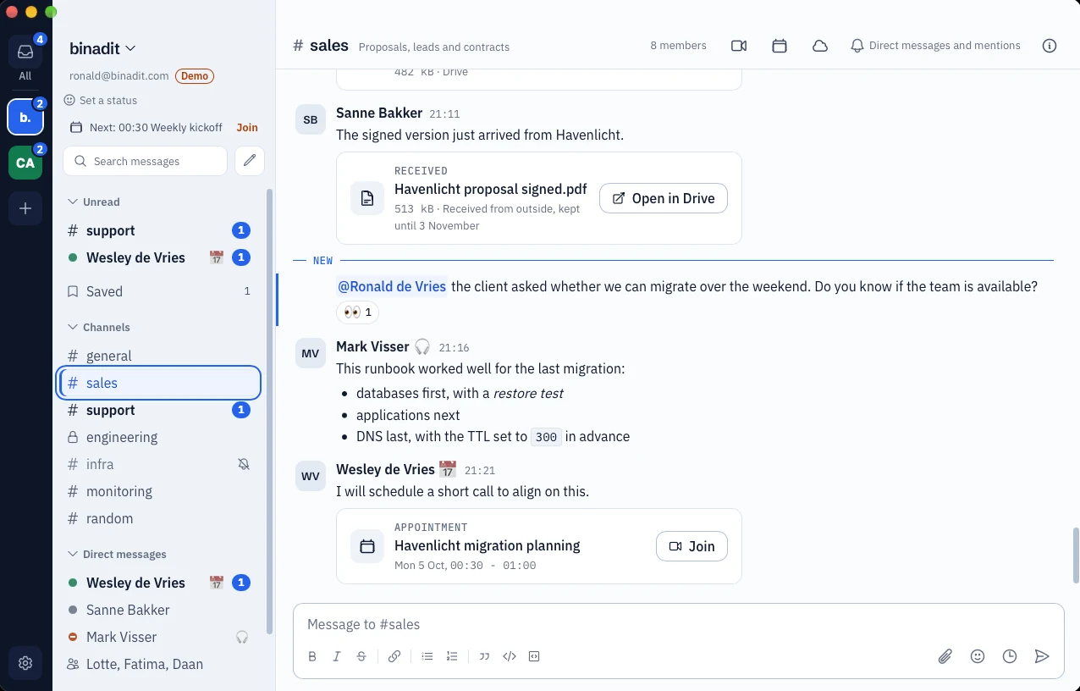Screen dimensions: 1080x691
Task: Insert a numbered list in the composer
Action: 452,656
